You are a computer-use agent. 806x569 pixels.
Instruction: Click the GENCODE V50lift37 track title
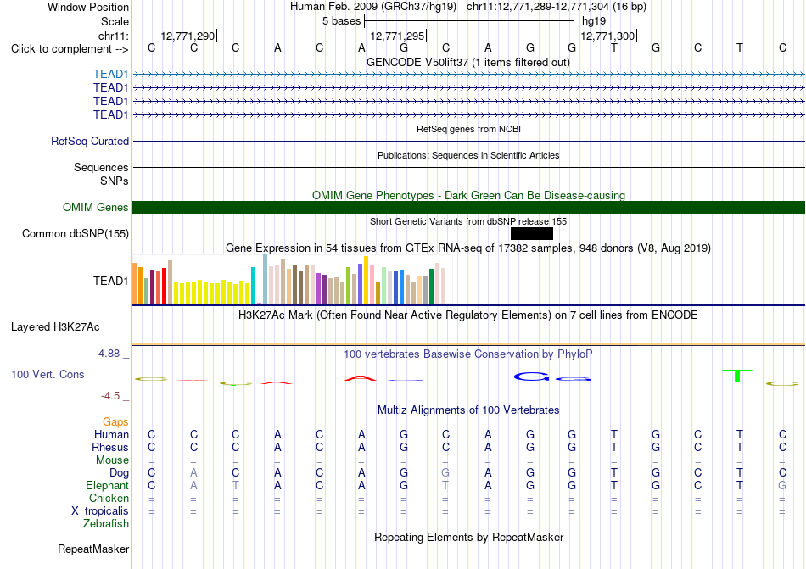pos(468,63)
